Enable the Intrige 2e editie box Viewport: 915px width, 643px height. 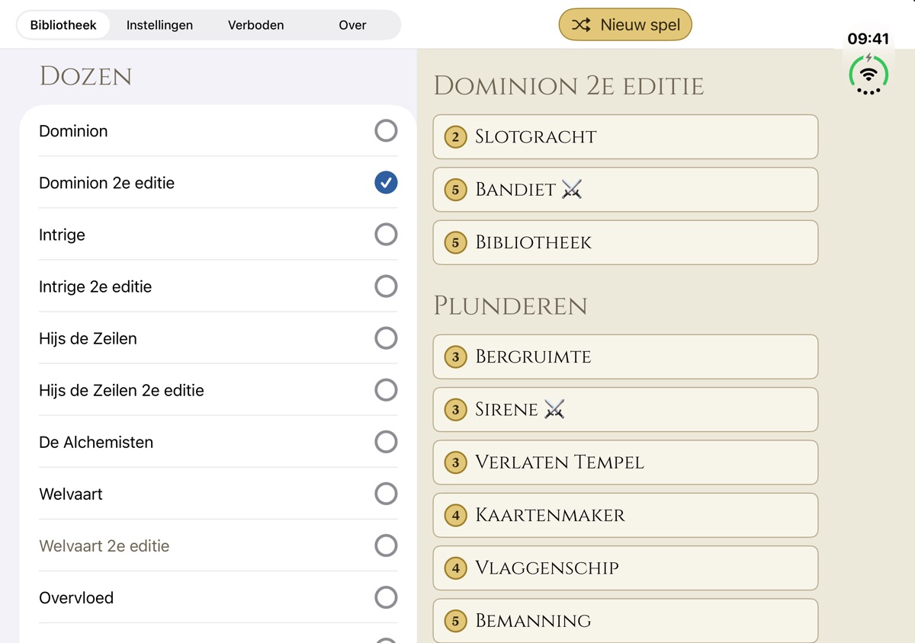pos(386,286)
